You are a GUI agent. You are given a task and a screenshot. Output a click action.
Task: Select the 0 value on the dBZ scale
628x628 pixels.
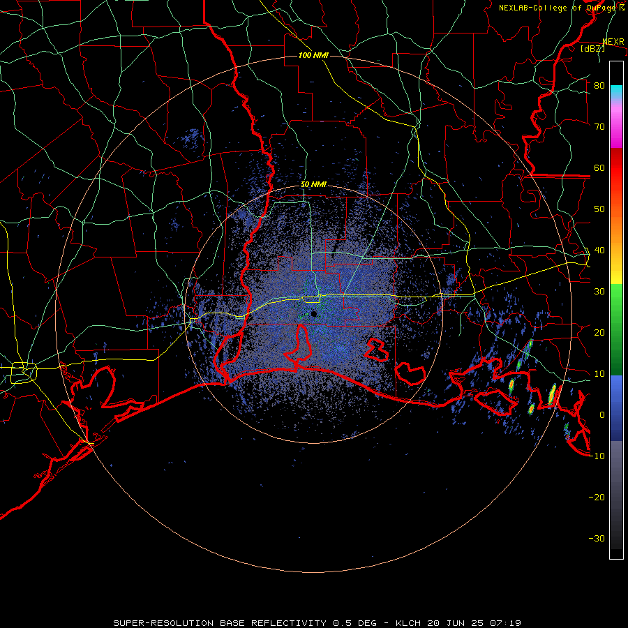pyautogui.click(x=602, y=415)
